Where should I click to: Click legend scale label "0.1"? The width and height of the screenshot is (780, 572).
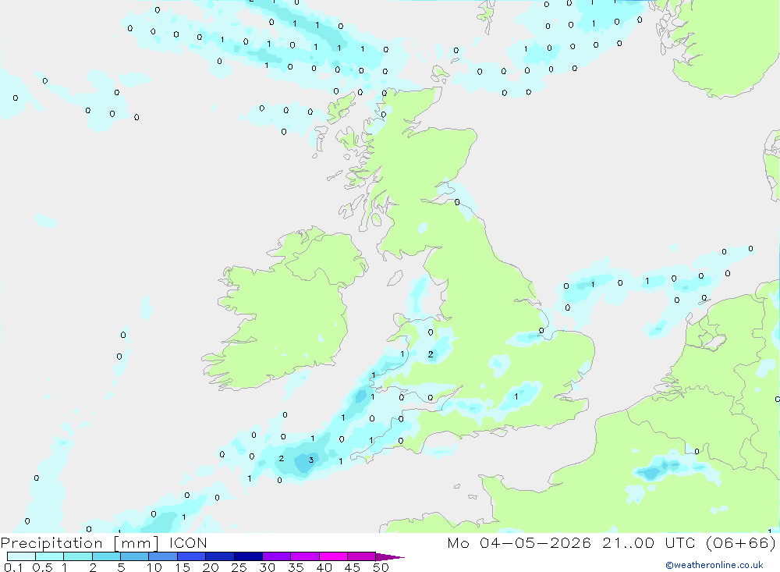13,567
